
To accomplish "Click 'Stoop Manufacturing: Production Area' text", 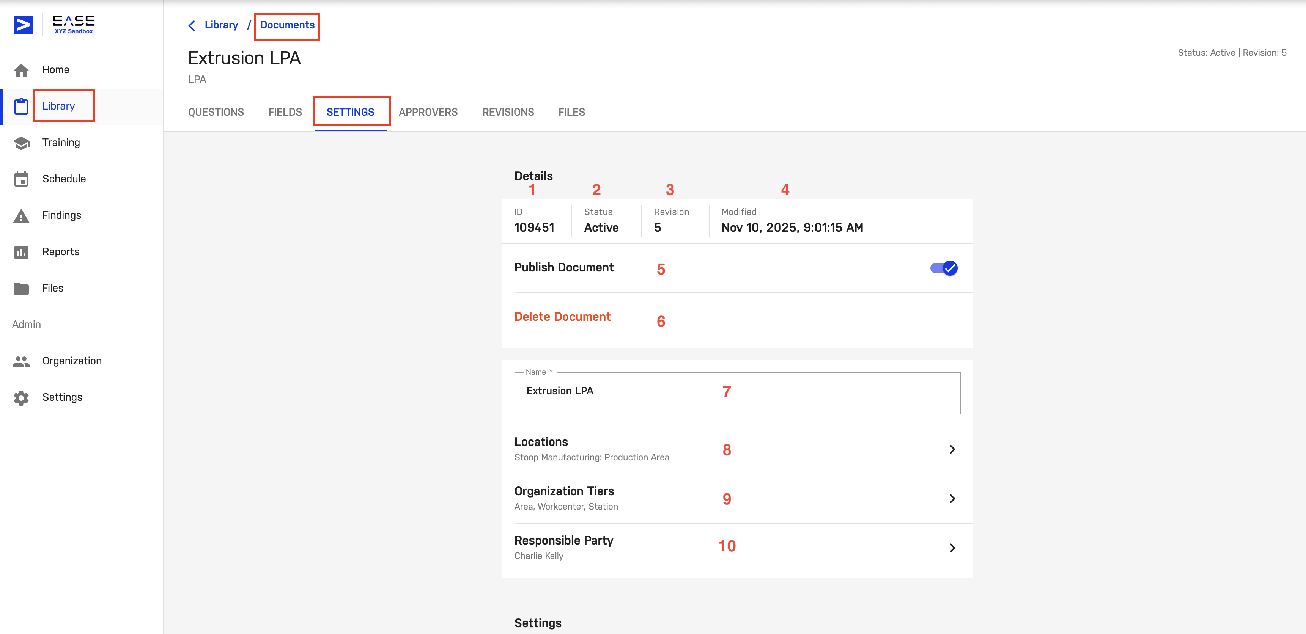I will click(592, 457).
